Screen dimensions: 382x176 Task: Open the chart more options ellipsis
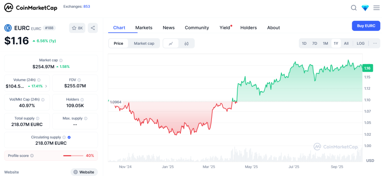point(375,44)
